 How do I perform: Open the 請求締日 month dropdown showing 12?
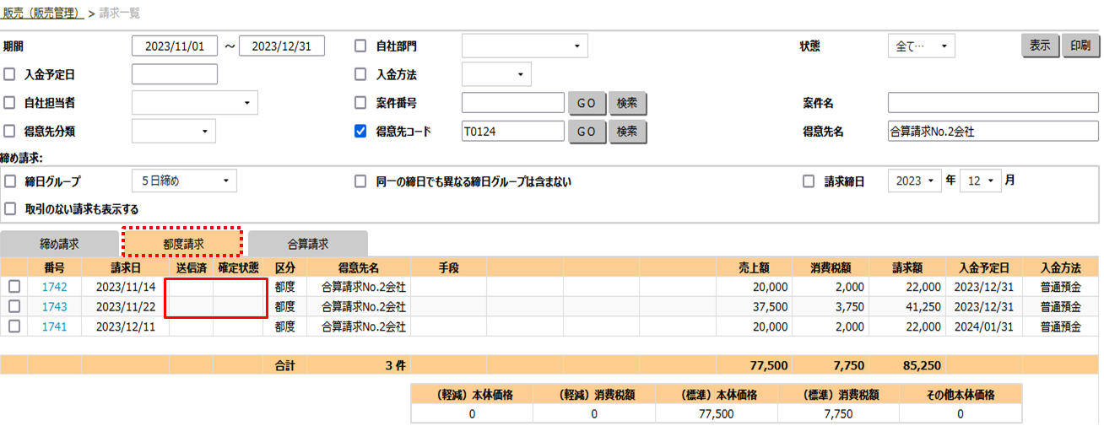[979, 181]
